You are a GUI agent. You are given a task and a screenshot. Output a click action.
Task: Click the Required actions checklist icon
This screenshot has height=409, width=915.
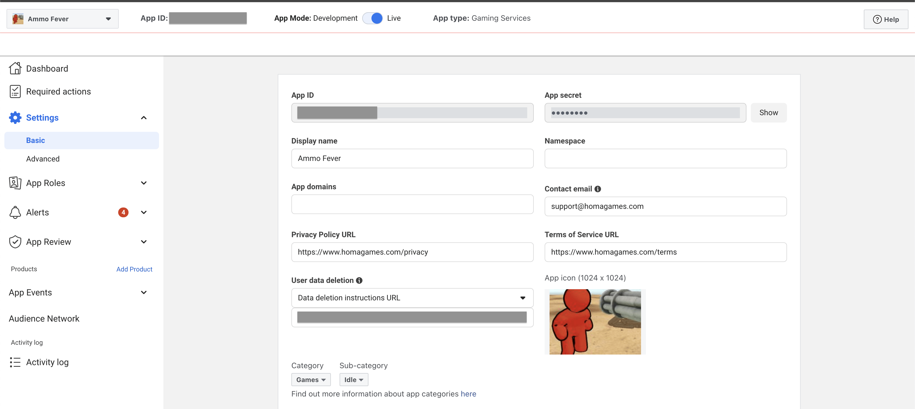pyautogui.click(x=15, y=91)
